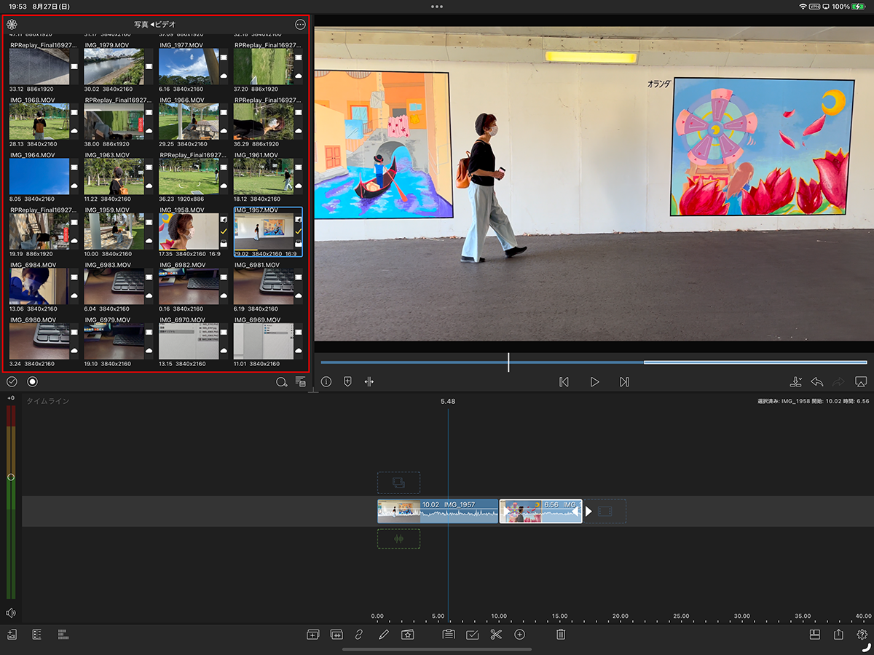Open the library more options ellipsis menu

pyautogui.click(x=300, y=24)
